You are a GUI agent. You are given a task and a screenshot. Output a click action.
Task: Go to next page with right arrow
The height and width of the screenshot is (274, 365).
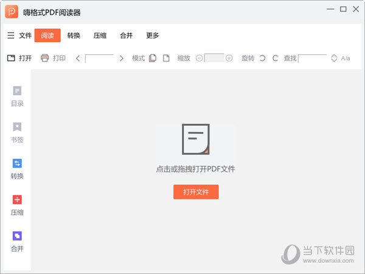point(121,58)
